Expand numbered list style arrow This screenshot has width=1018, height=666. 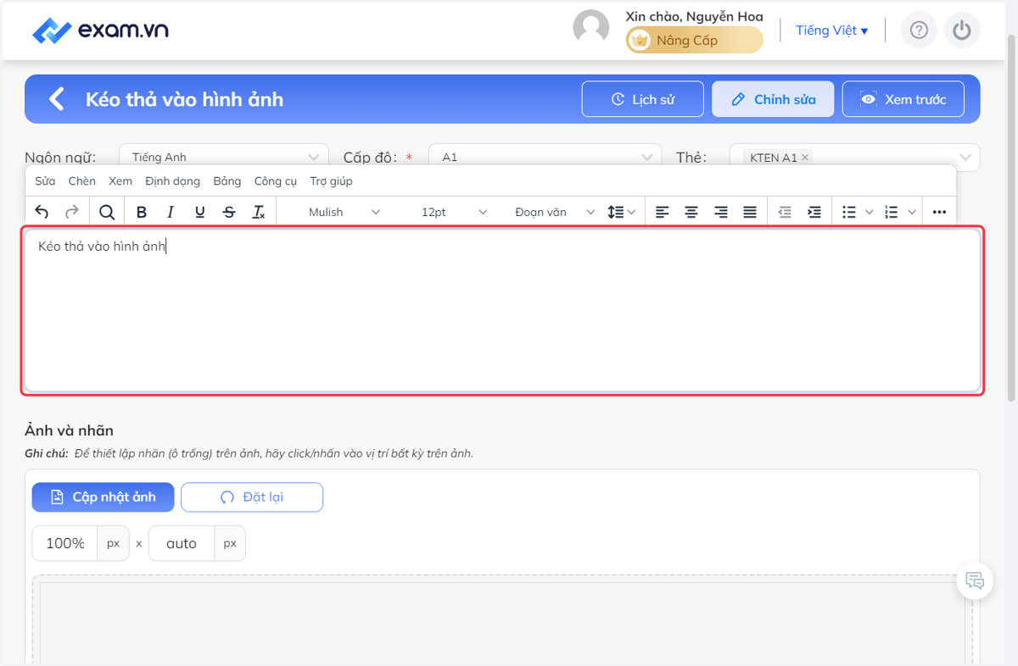point(912,212)
